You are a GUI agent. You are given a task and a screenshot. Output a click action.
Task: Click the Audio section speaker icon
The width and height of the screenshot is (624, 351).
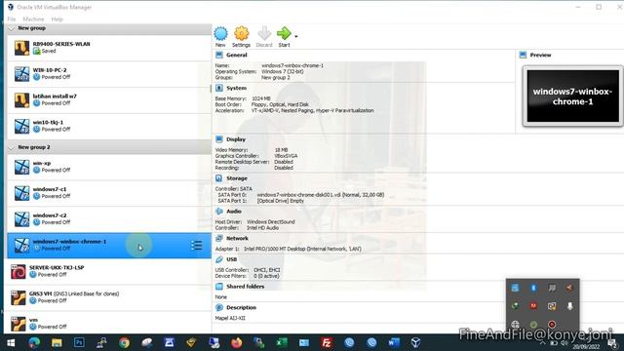[218, 212]
